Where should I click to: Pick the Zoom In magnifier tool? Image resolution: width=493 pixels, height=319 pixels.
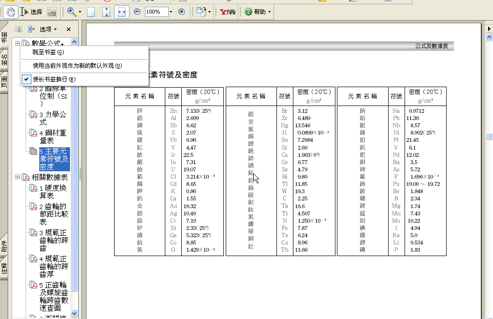point(72,12)
